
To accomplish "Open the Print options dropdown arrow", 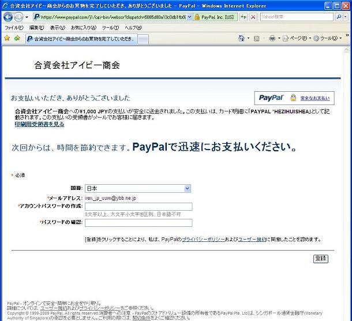I will 279,39.
